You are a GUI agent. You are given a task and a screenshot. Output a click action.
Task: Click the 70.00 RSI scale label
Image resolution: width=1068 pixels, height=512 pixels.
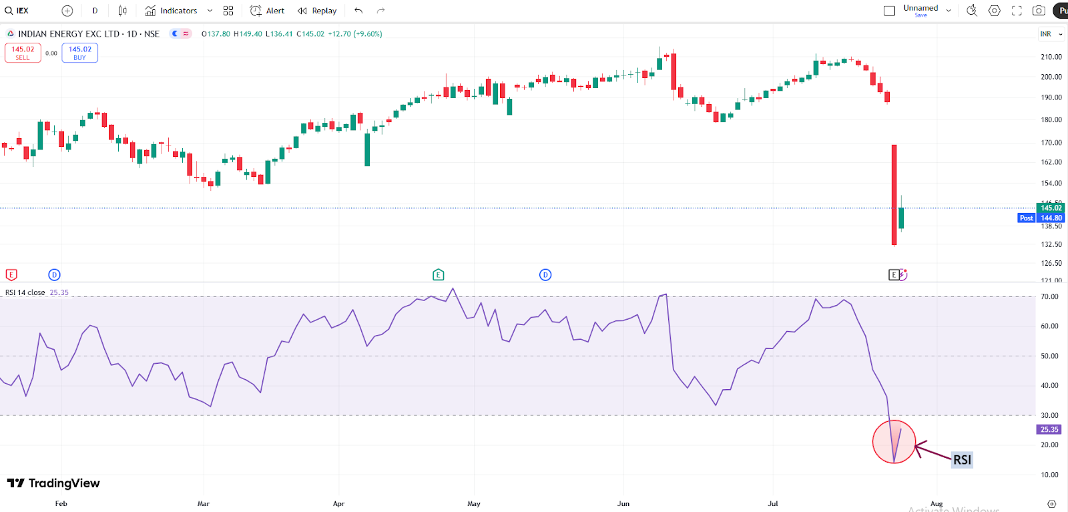point(1050,297)
